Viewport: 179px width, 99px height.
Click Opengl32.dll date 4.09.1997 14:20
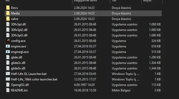[x=84, y=85]
